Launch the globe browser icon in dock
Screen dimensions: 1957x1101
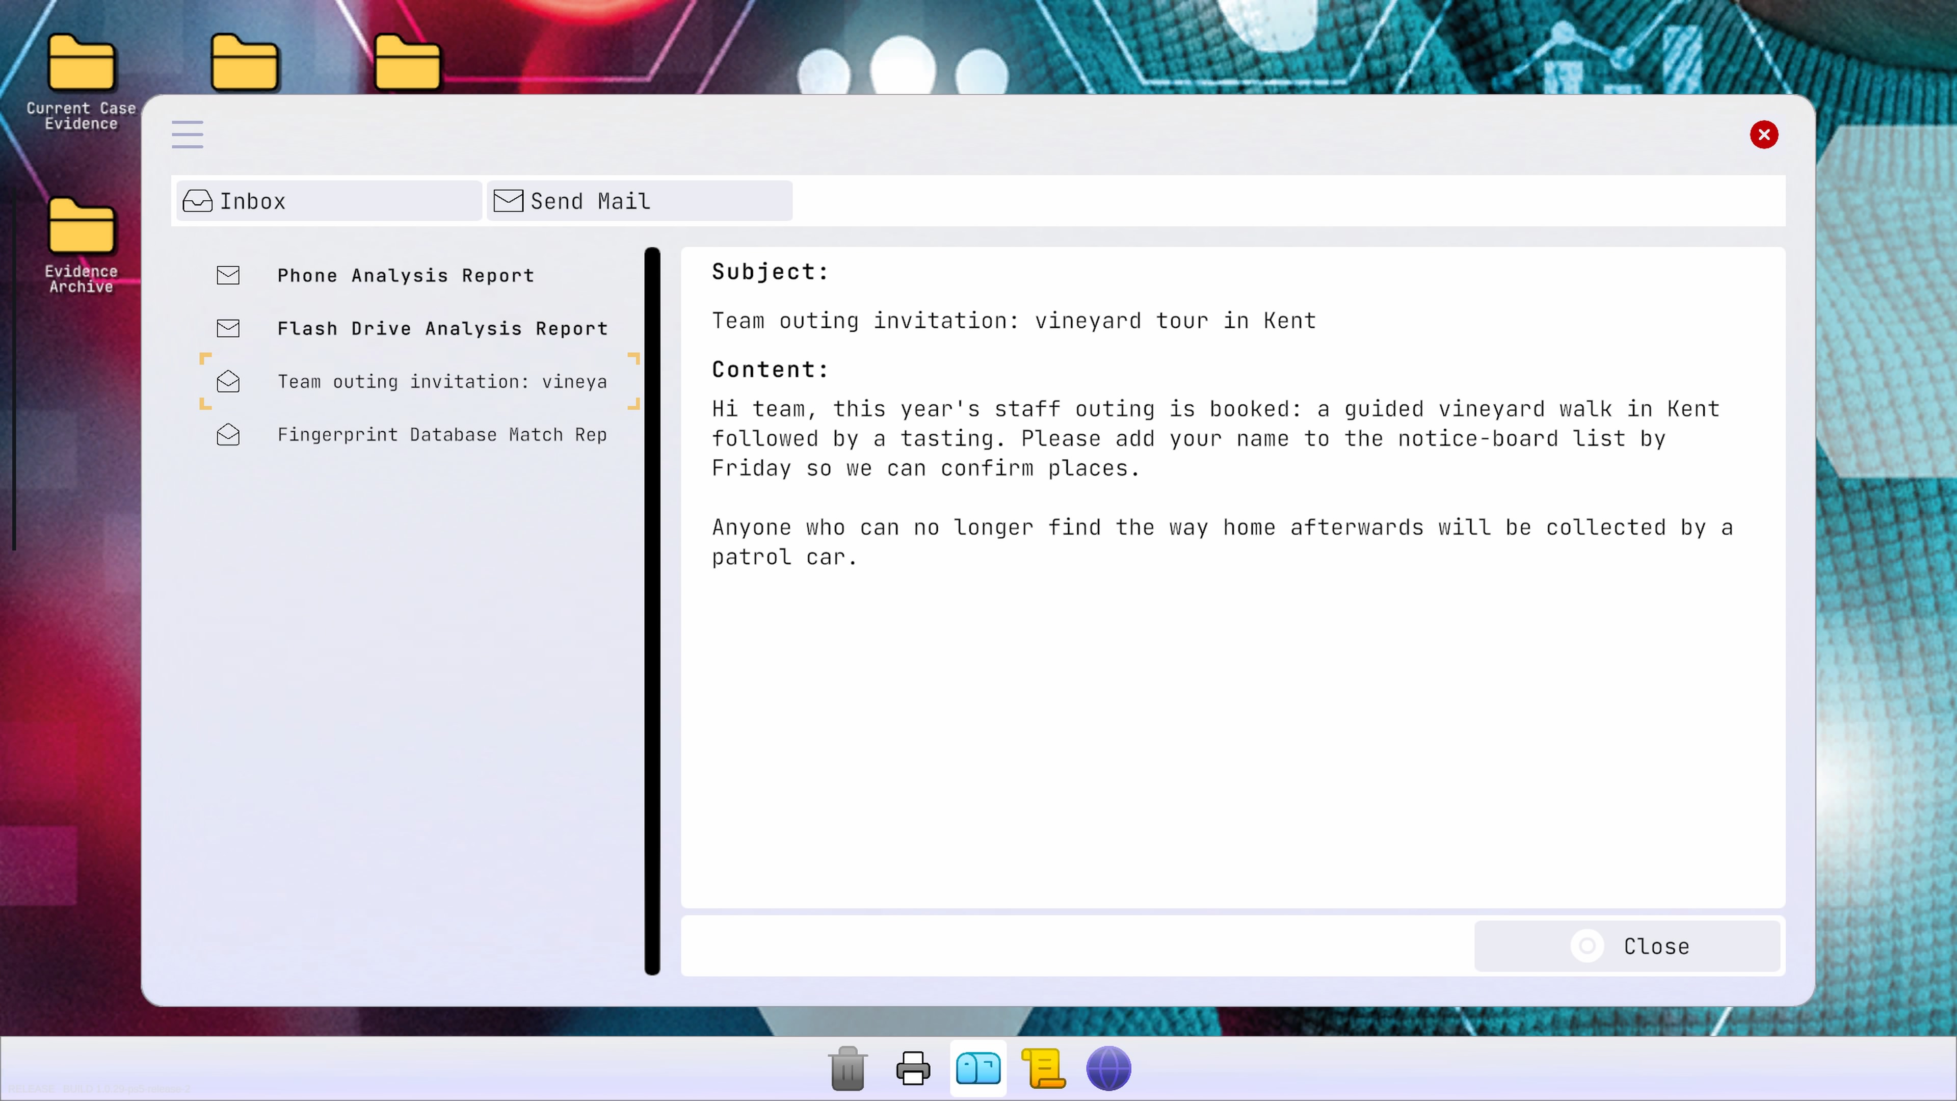click(x=1108, y=1068)
